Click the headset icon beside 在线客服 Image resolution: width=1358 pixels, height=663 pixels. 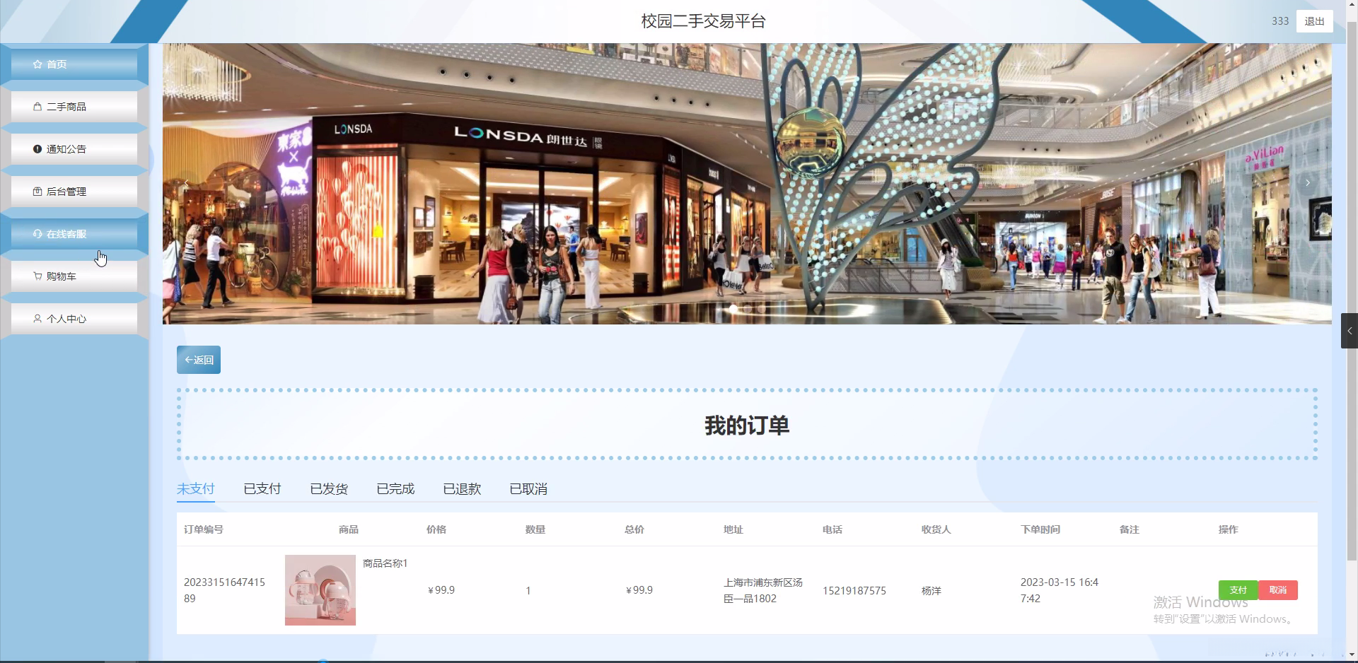37,234
